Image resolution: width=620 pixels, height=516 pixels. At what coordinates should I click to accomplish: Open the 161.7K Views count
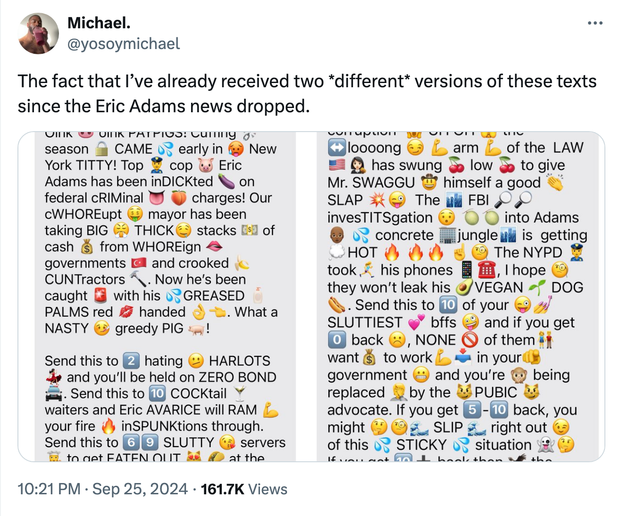243,489
